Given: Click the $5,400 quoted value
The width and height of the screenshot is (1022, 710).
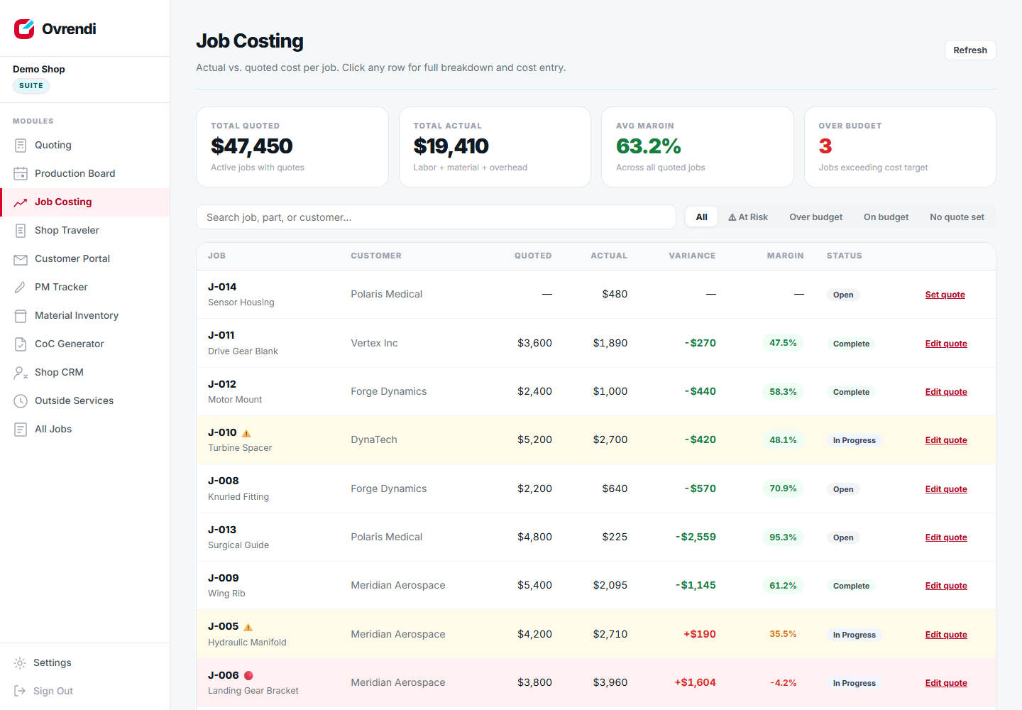Looking at the screenshot, I should click(534, 585).
